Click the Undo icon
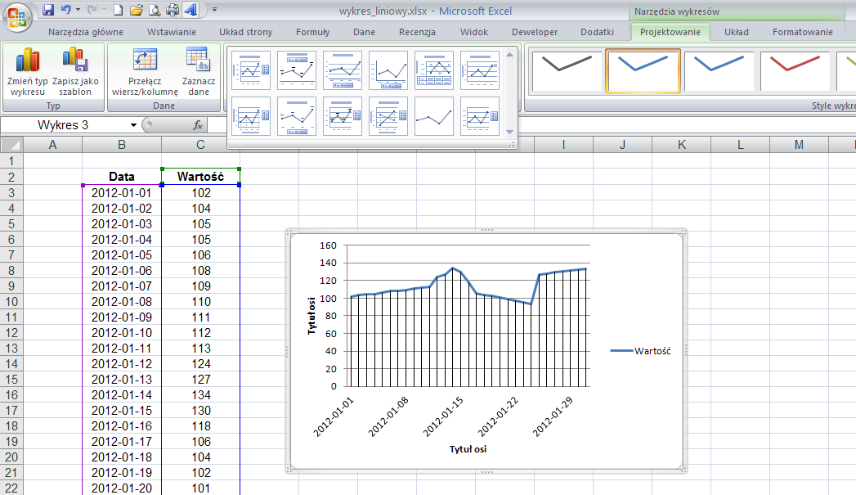Viewport: 856px width, 495px height. (65, 10)
